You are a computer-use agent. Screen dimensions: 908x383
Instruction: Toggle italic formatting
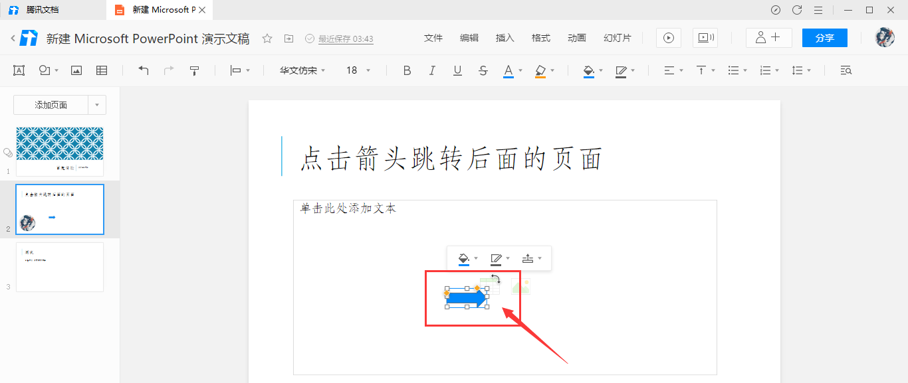(x=432, y=70)
